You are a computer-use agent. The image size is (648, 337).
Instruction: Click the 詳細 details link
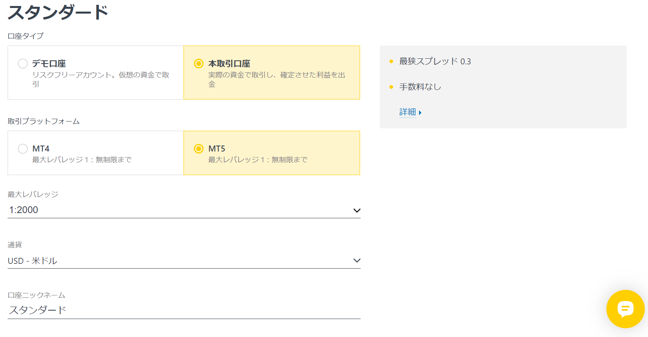coord(407,112)
